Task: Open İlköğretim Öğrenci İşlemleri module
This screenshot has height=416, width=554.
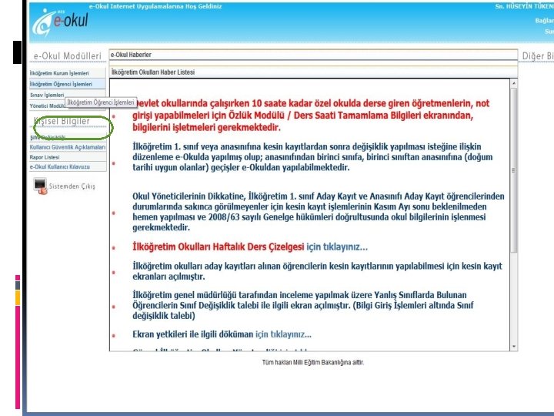Action: pyautogui.click(x=67, y=84)
